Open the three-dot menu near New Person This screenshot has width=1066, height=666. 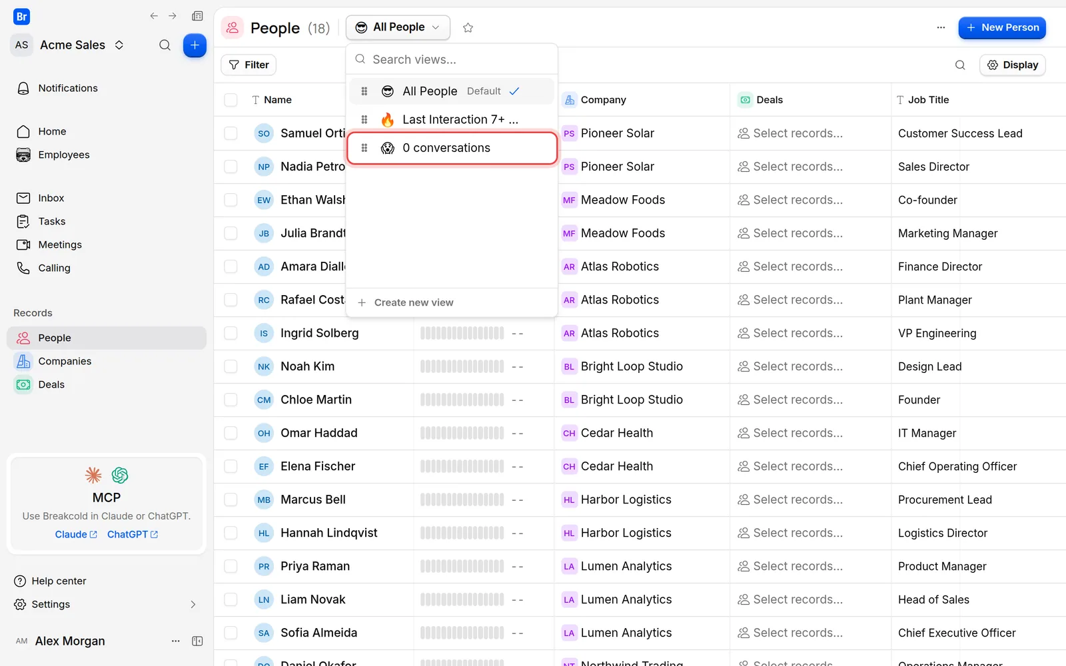941,27
